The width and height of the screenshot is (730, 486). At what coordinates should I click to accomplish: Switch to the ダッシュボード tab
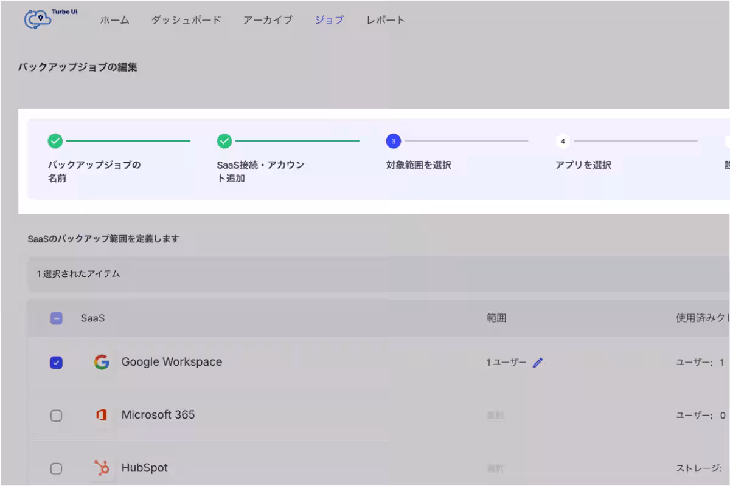(x=185, y=19)
